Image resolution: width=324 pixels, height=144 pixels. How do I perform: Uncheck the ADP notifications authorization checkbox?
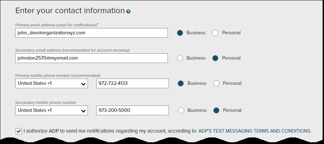[19, 131]
